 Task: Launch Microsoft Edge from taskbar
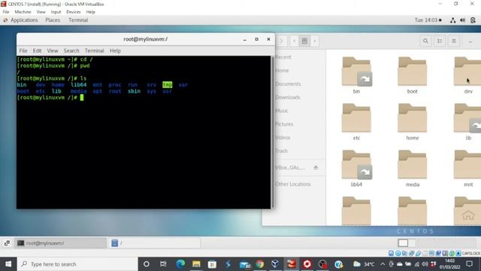click(x=180, y=264)
